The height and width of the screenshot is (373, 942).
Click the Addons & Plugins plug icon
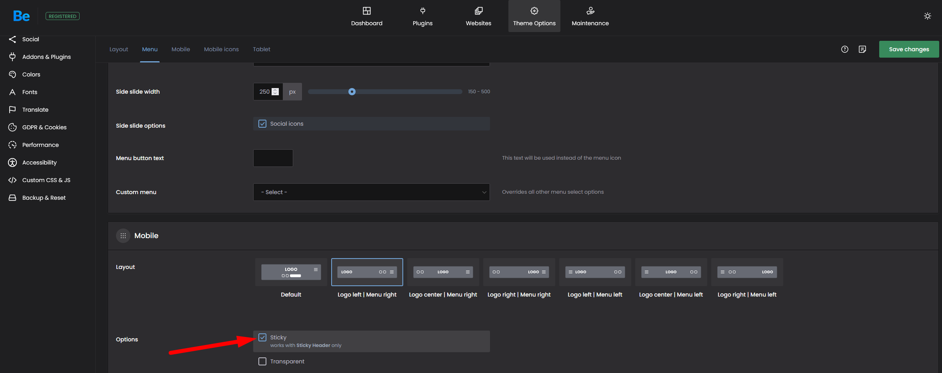click(x=12, y=57)
